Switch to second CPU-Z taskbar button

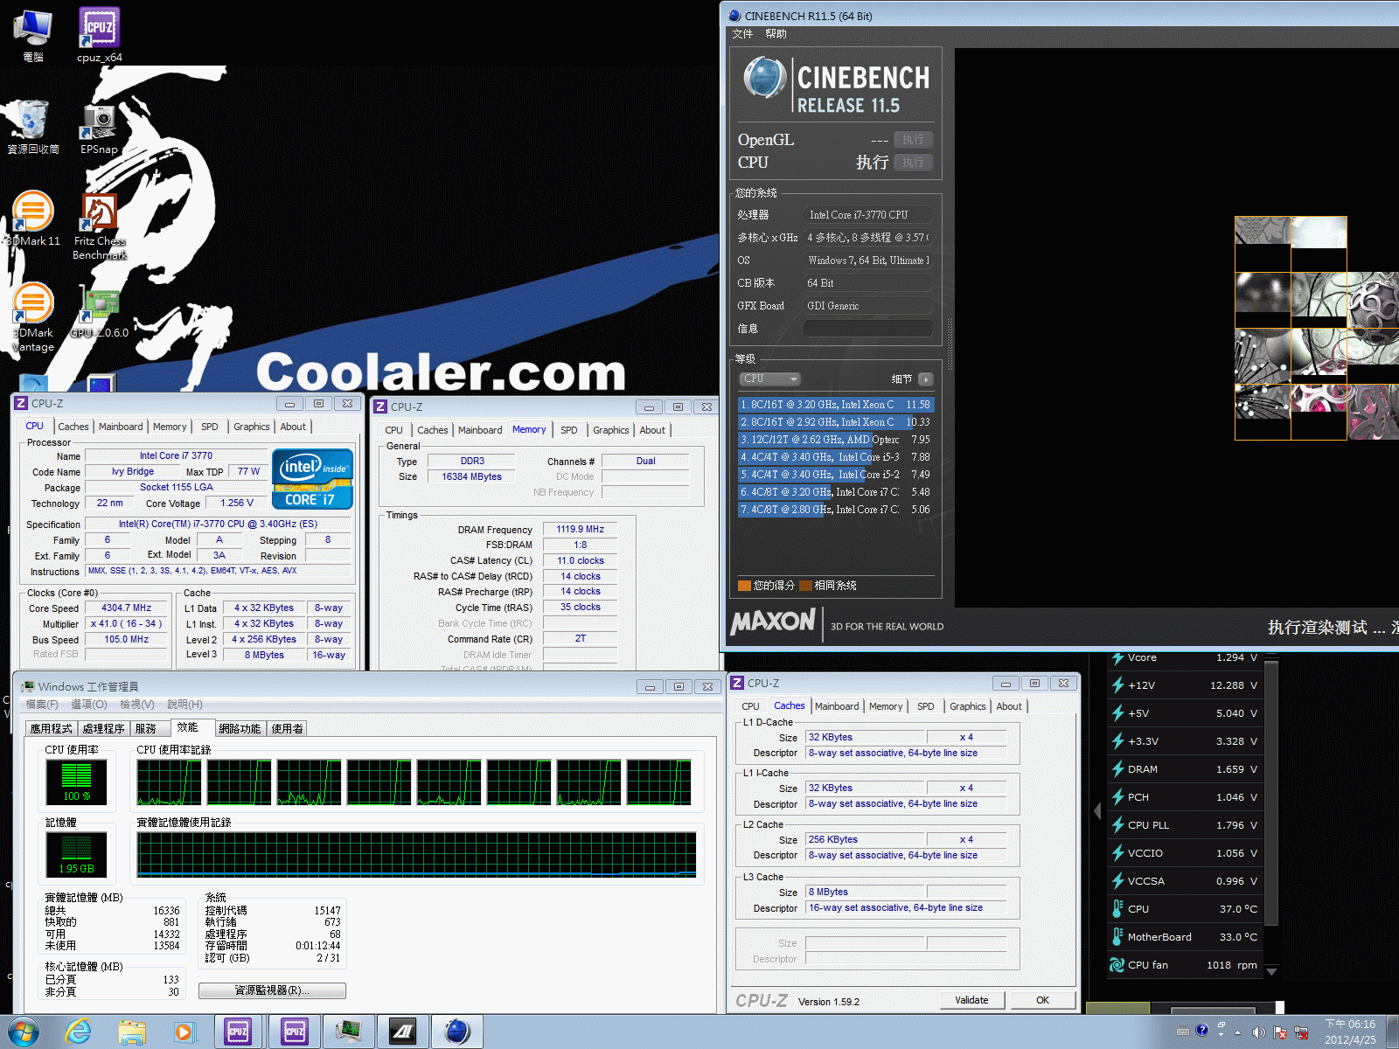click(295, 1032)
